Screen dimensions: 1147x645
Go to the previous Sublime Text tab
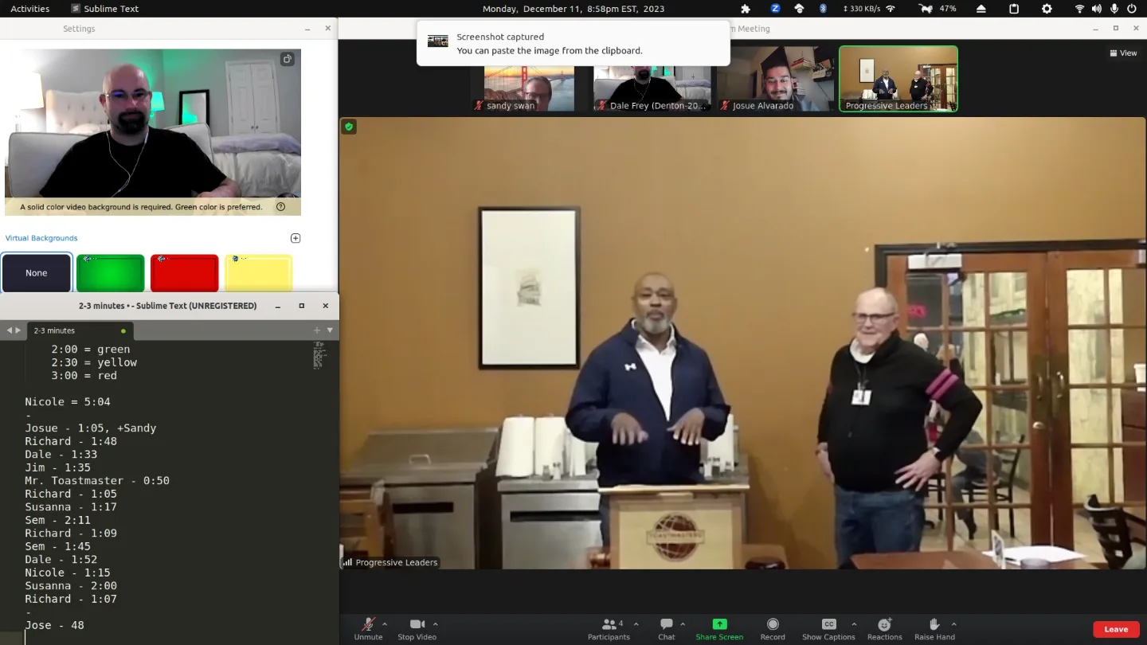10,330
